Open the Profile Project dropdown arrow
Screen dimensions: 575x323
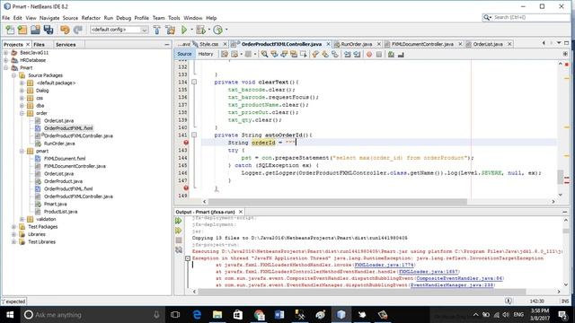tap(226, 30)
